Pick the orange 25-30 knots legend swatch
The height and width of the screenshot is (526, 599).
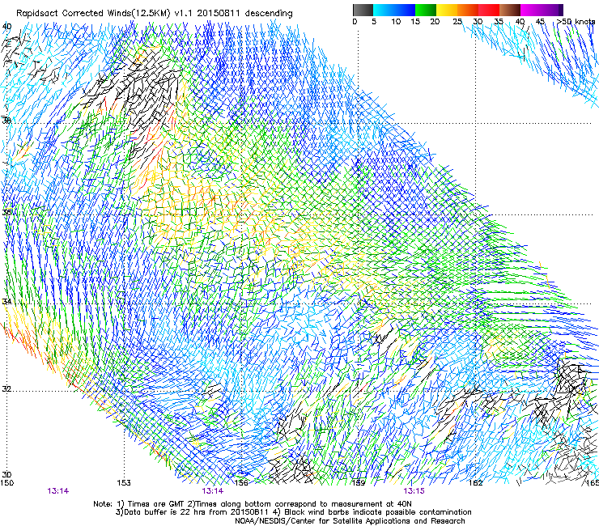click(468, 10)
